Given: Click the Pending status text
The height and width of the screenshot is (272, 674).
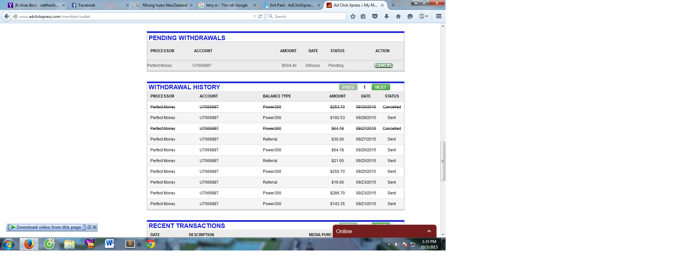Looking at the screenshot, I should (336, 66).
